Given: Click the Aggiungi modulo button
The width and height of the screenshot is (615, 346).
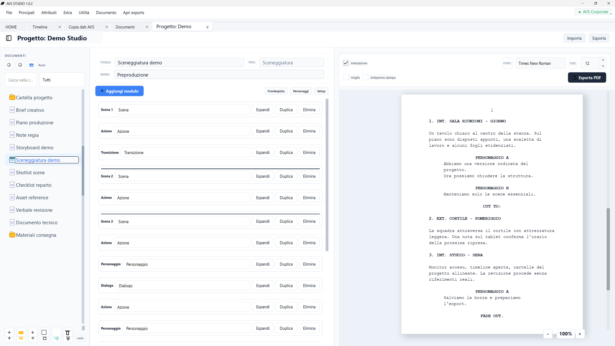Looking at the screenshot, I should (x=119, y=91).
